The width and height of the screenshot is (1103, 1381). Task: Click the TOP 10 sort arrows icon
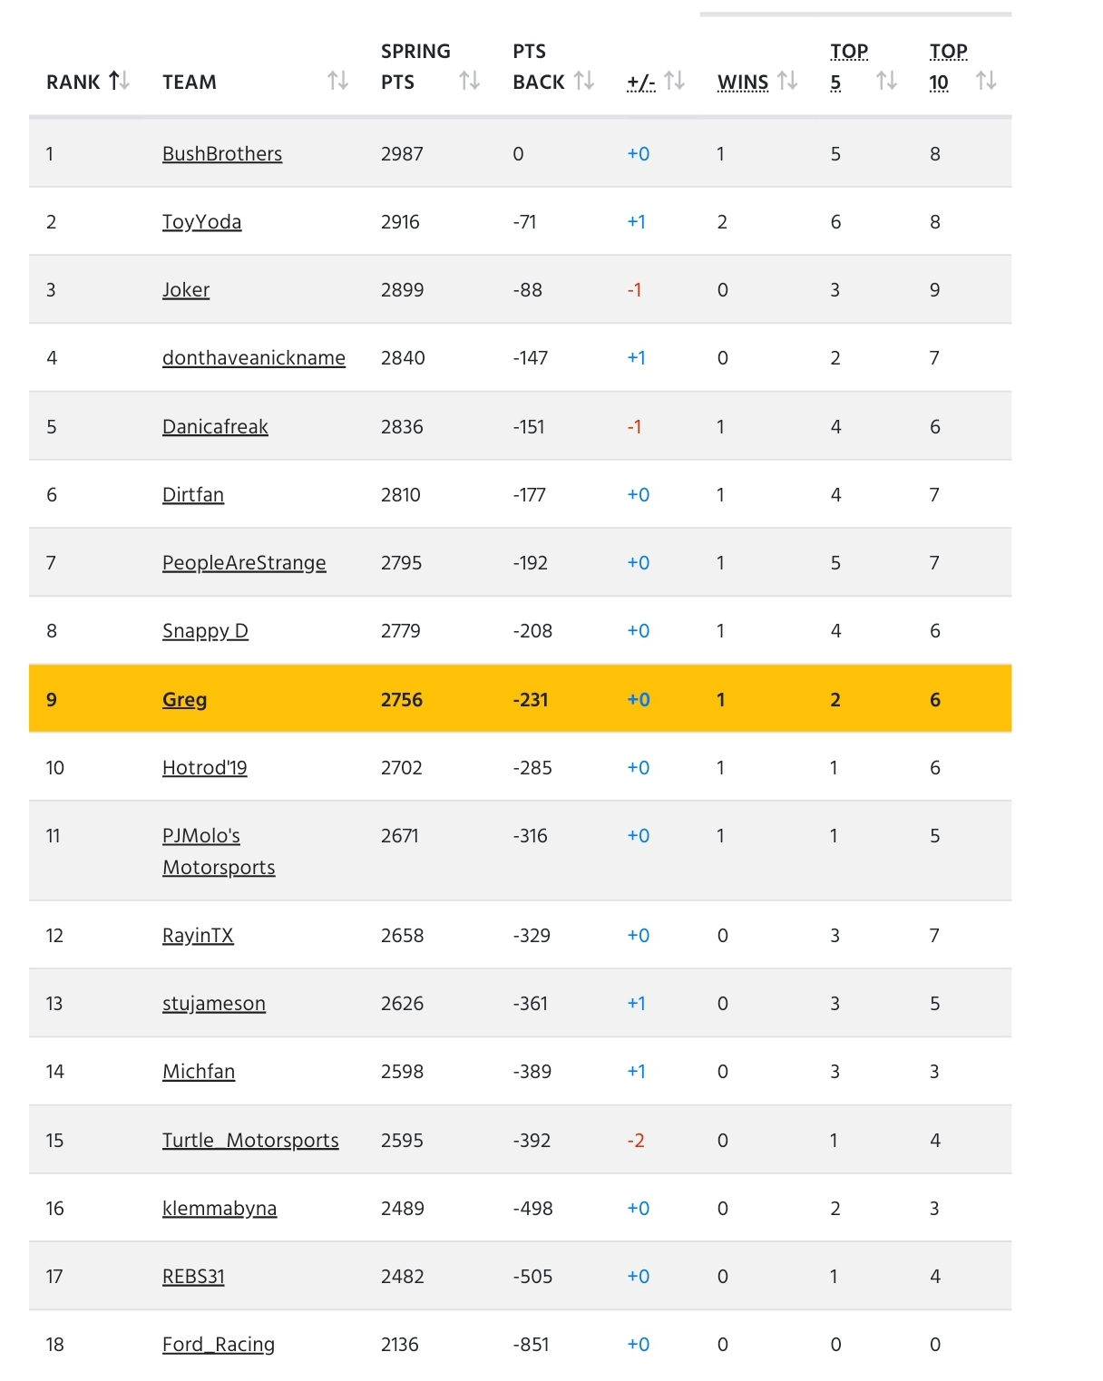tap(985, 82)
